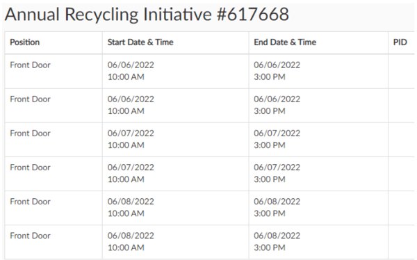Click start date cell of second 06/07/2022 row
This screenshot has width=417, height=260.
pos(176,174)
